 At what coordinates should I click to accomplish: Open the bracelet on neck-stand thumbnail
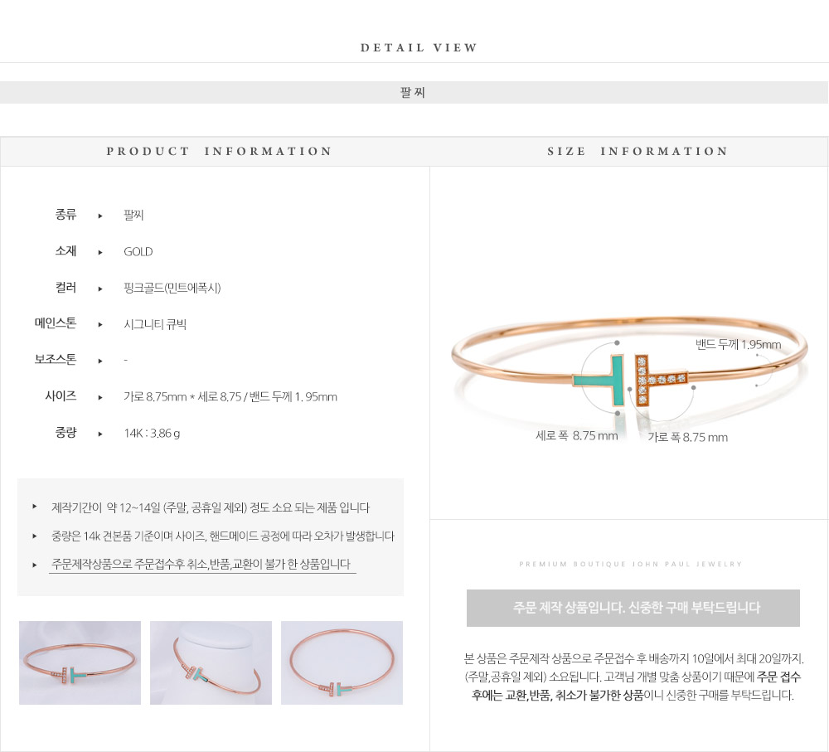[x=211, y=662]
